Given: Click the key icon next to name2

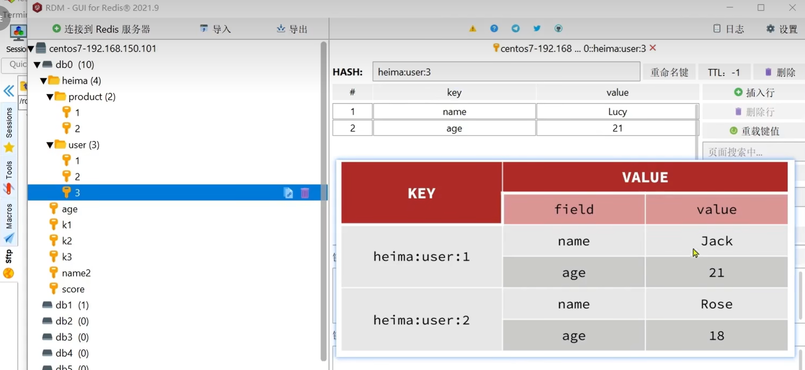Looking at the screenshot, I should click(x=53, y=273).
